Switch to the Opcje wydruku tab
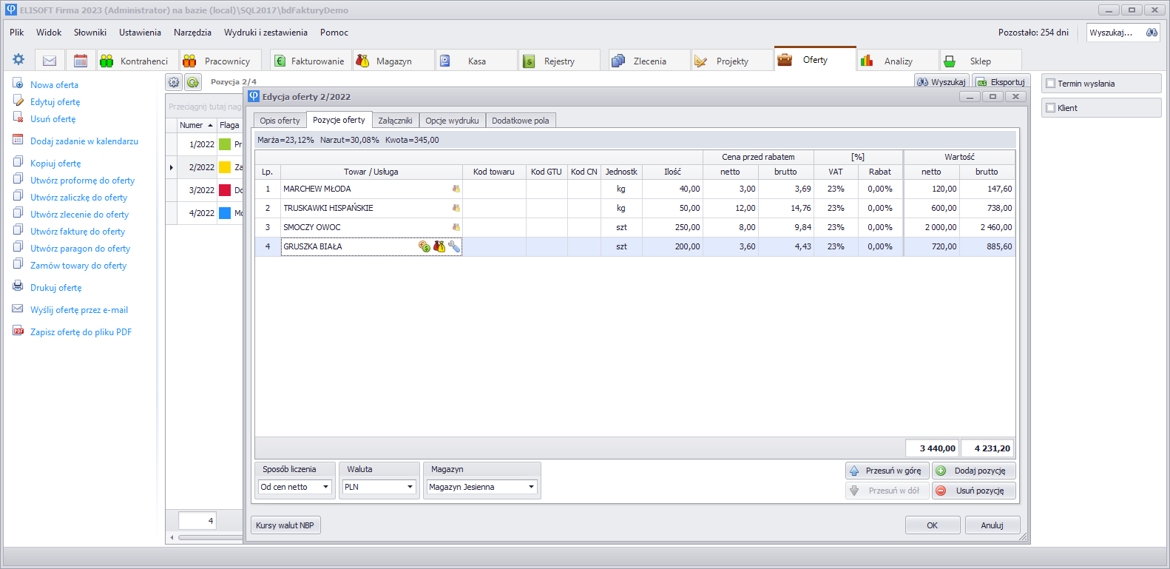 tap(452, 121)
